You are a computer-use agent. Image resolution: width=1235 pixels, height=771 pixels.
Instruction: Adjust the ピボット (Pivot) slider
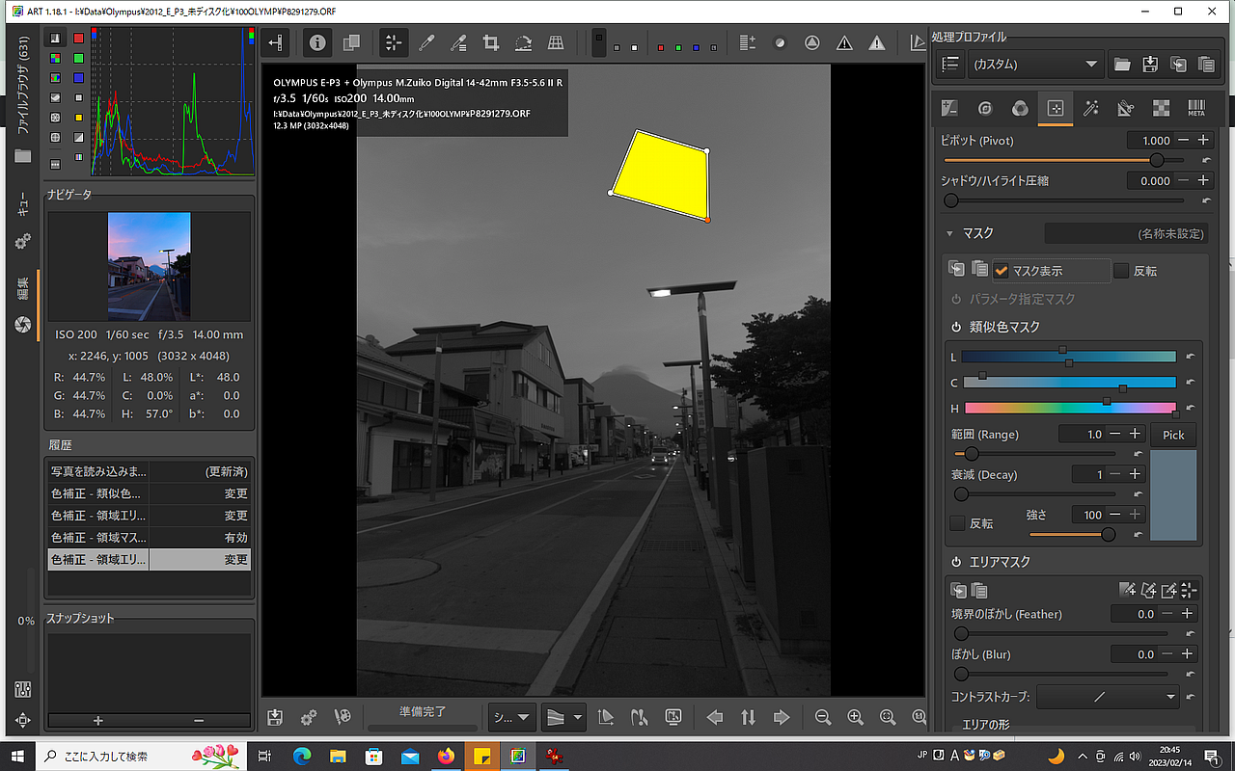click(1065, 160)
